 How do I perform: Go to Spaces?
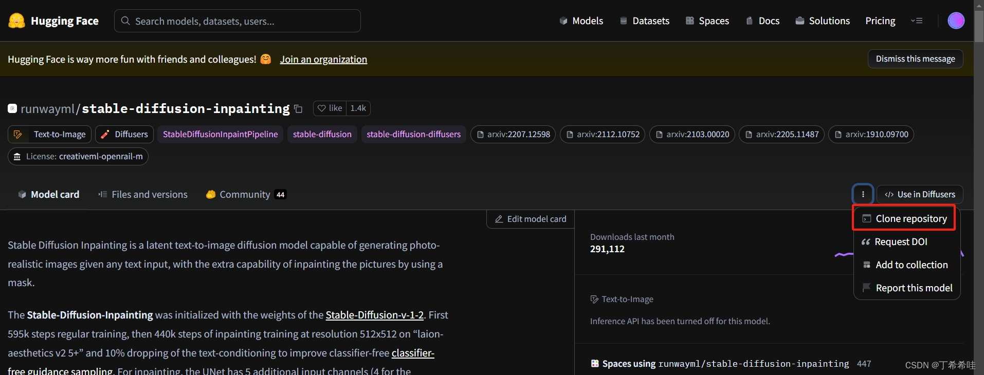(x=707, y=21)
